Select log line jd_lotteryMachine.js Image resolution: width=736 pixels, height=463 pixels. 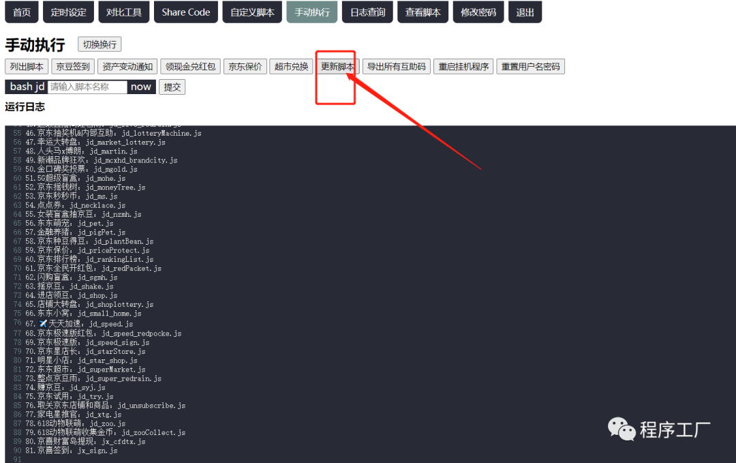[x=113, y=134]
